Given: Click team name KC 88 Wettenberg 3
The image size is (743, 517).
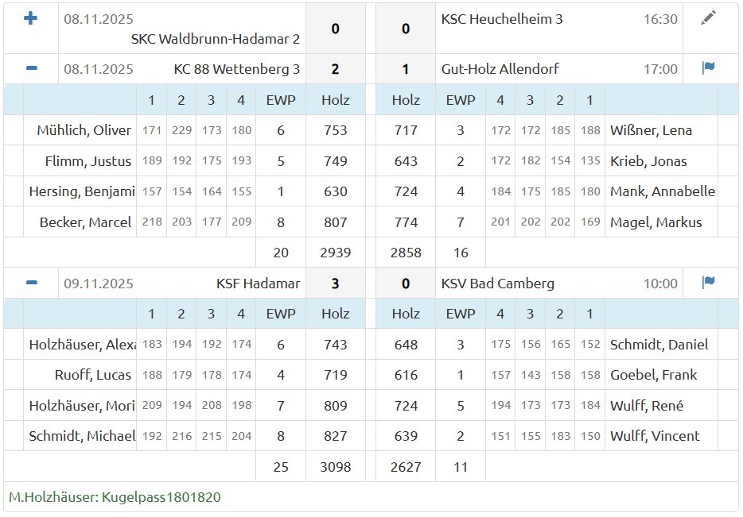Looking at the screenshot, I should (236, 69).
